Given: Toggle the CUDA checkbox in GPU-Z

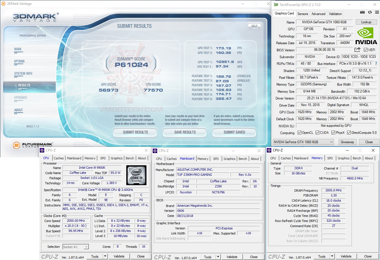Looking at the screenshot, I should pos(317,132).
